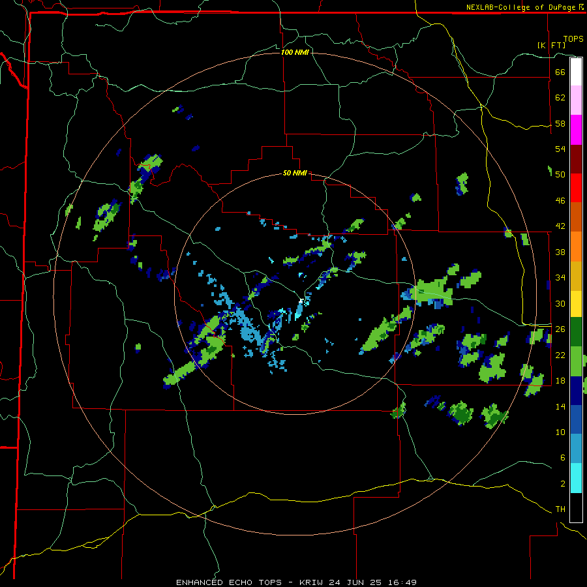This screenshot has height=587, width=587.
Task: Click the legend value 38
Action: pos(560,252)
